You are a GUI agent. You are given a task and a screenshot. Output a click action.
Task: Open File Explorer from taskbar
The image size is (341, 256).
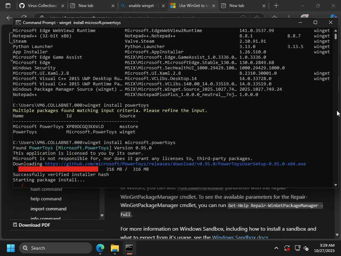tap(115, 248)
